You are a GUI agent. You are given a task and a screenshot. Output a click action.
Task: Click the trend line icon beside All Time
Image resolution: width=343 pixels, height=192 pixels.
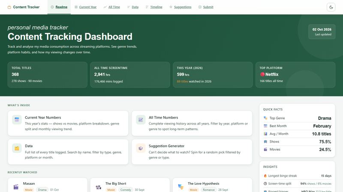click(x=105, y=7)
